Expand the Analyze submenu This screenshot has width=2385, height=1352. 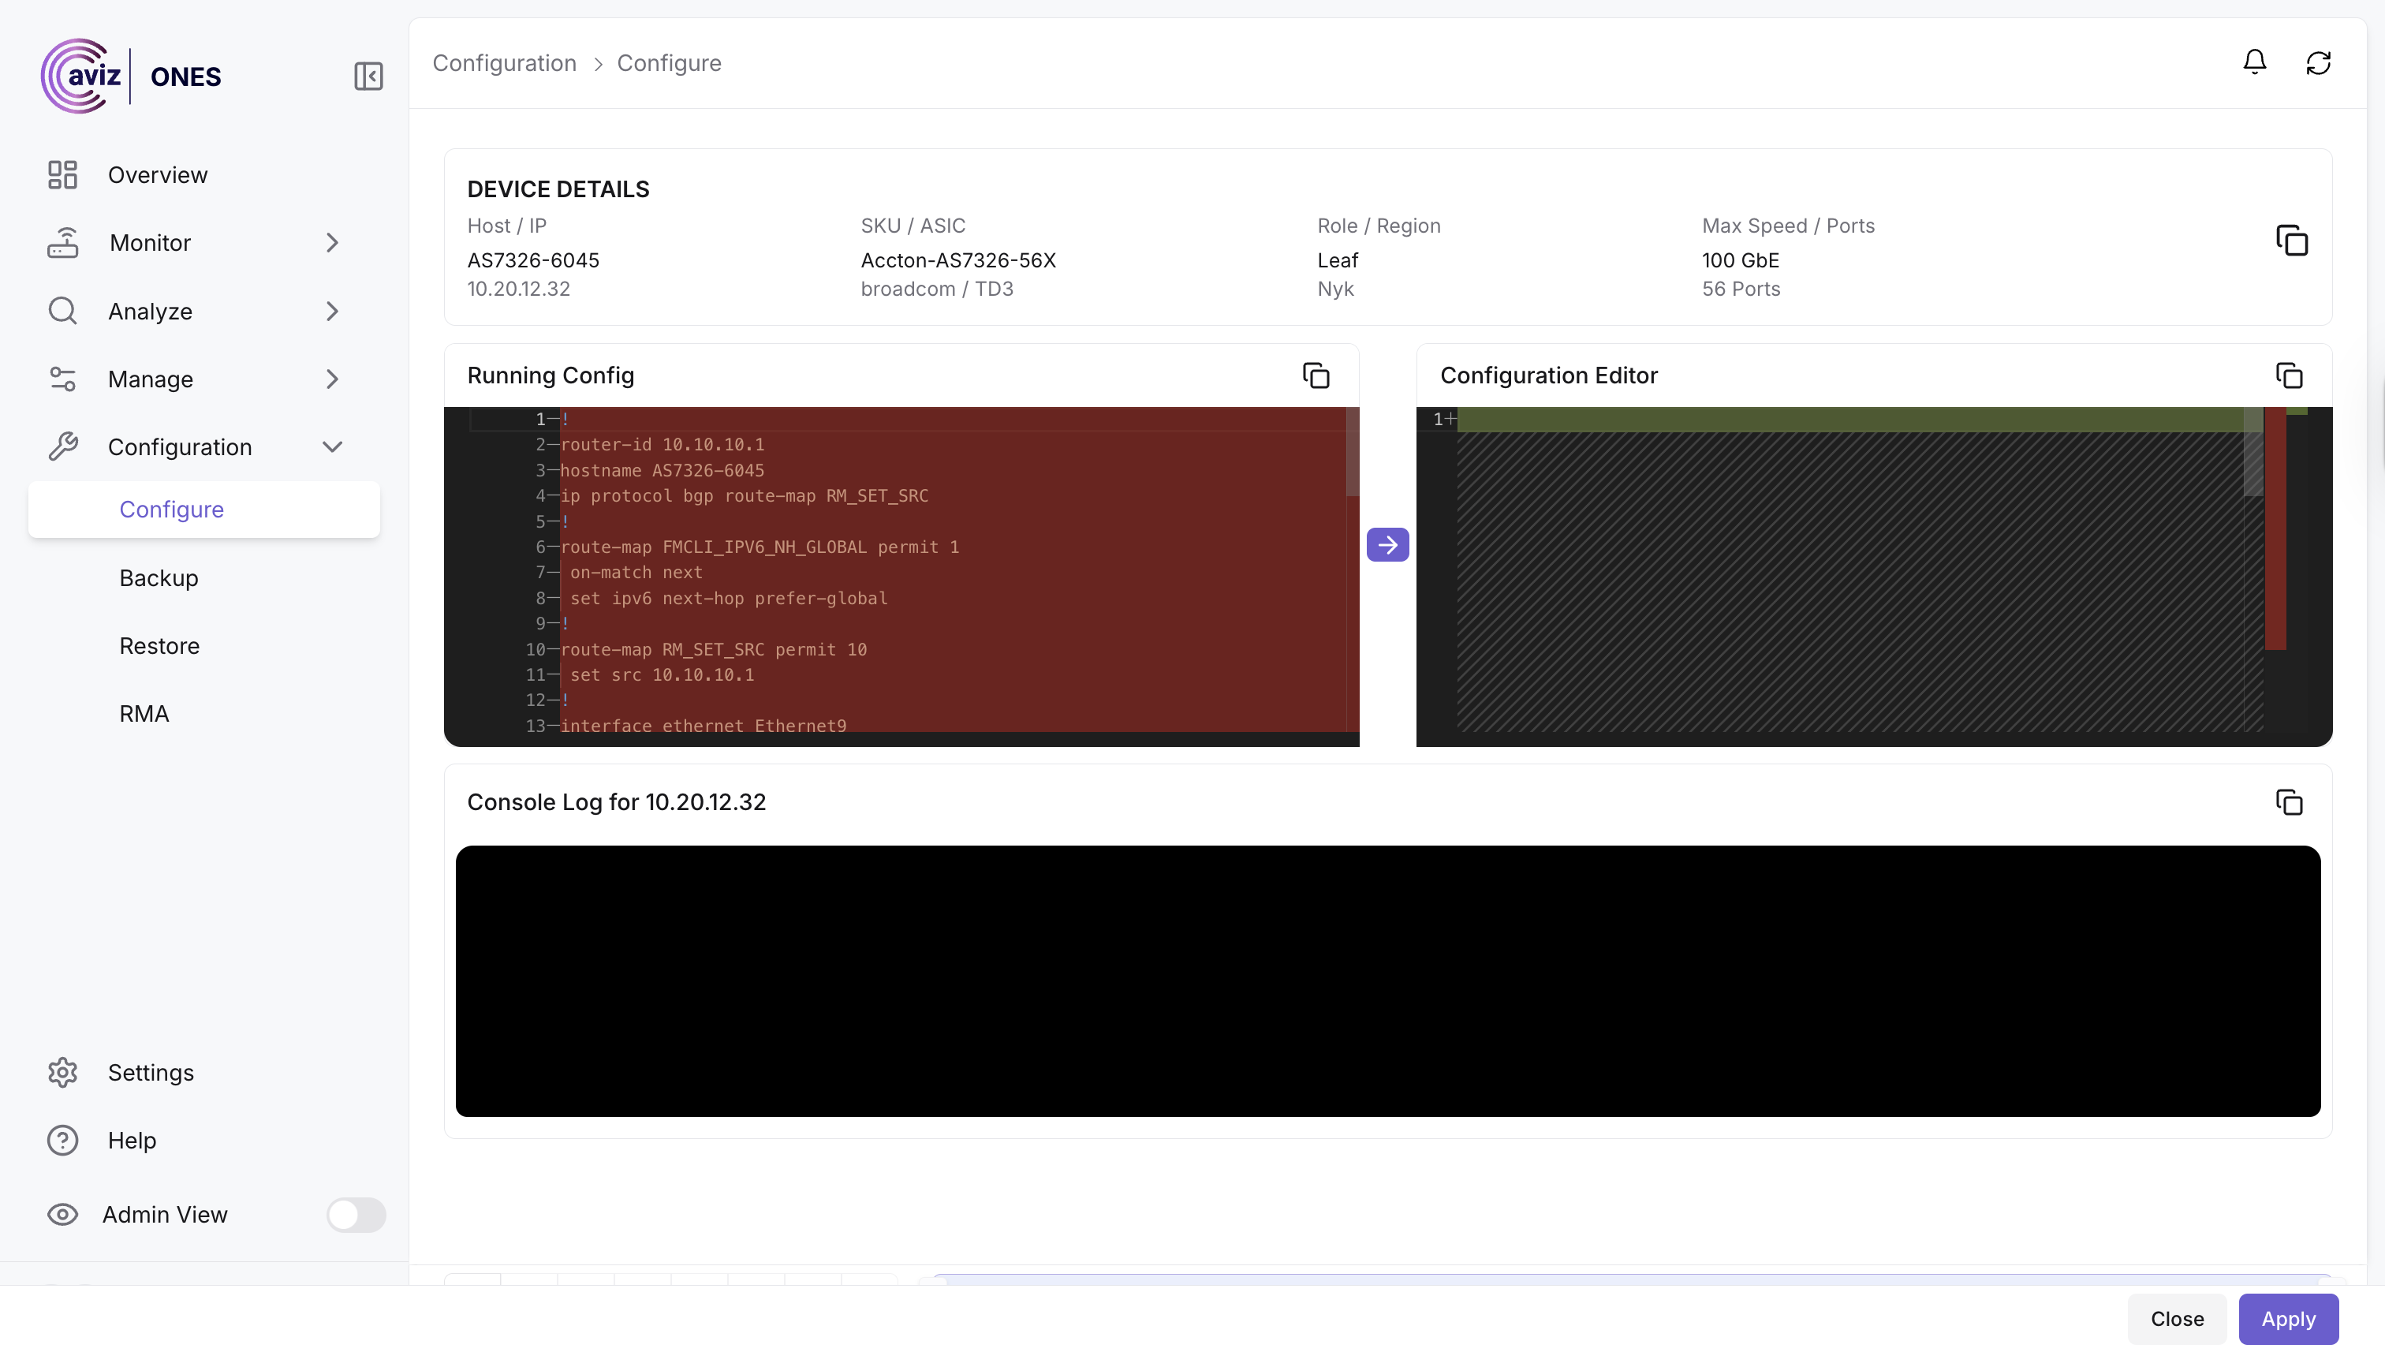pos(332,311)
